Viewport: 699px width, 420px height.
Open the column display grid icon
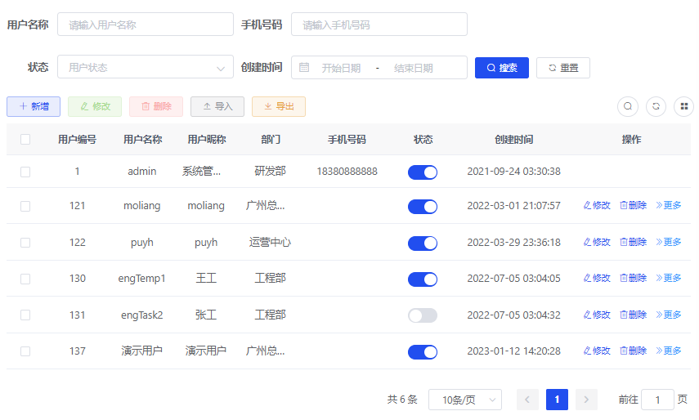(684, 106)
